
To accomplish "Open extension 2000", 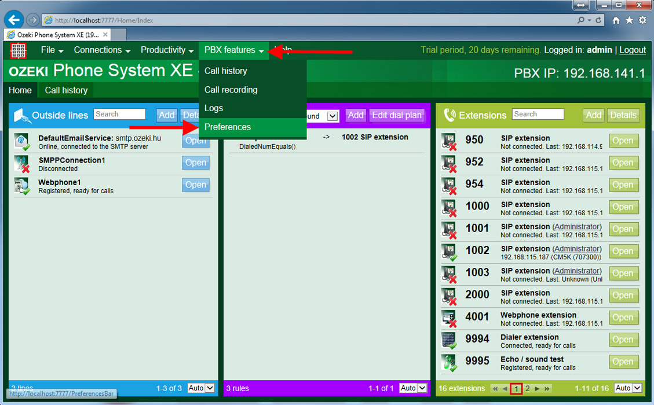I will [x=623, y=295].
